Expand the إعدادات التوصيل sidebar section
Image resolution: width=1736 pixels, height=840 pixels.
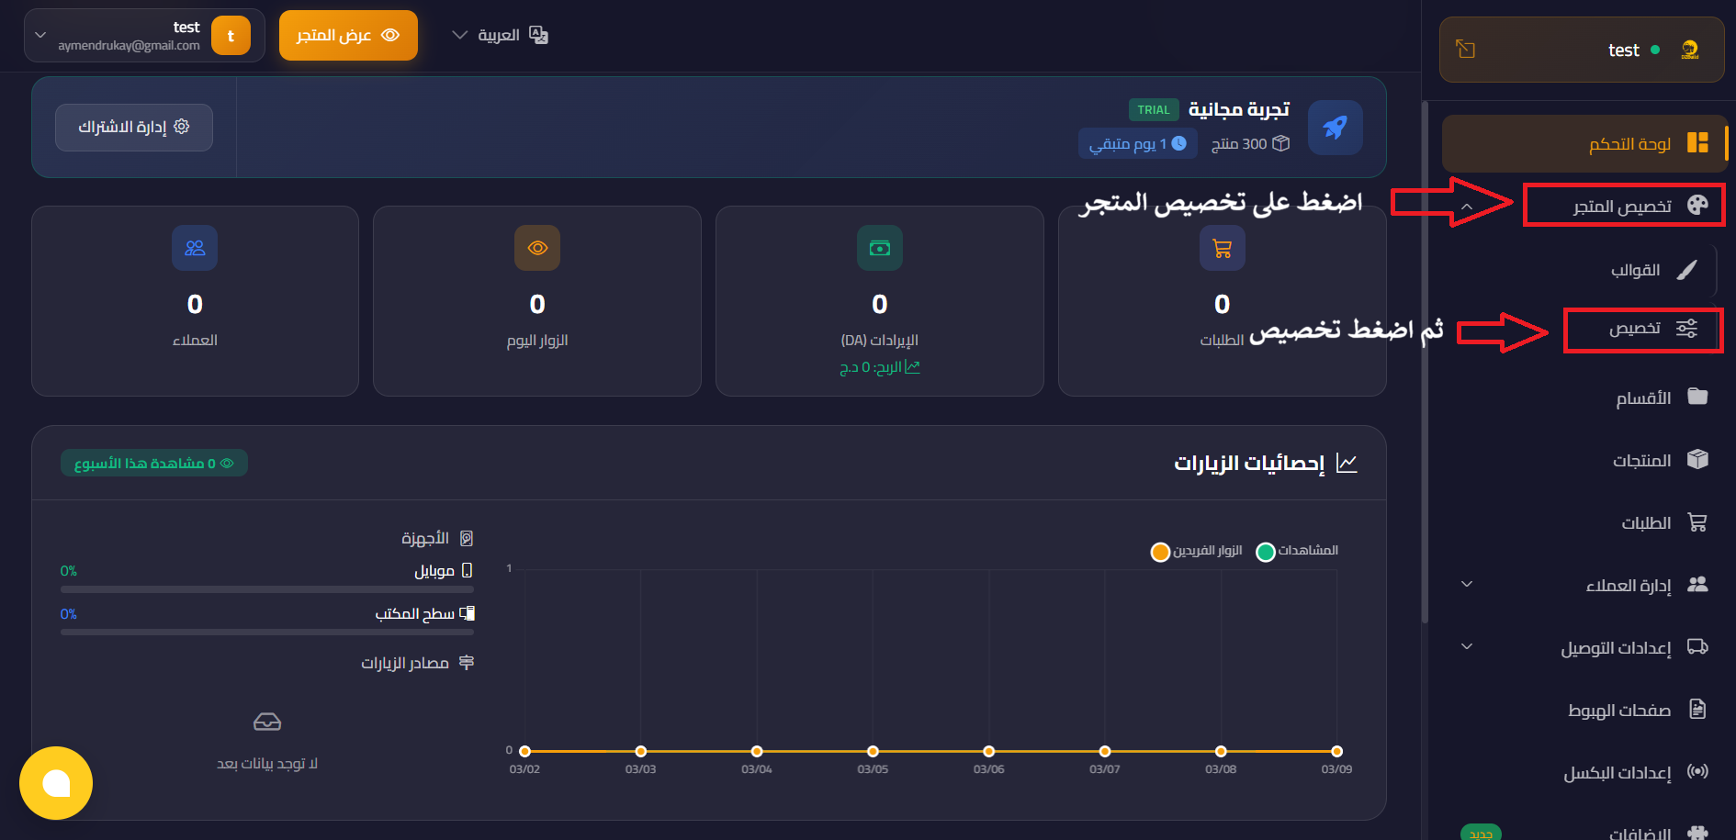[1467, 647]
